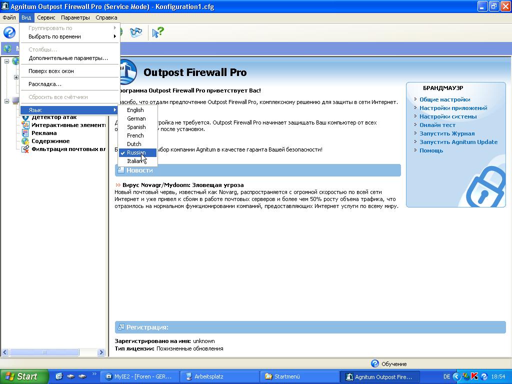Collapse the top tree node with minus
Image resolution: width=512 pixels, height=384 pixels.
pyautogui.click(x=6, y=61)
